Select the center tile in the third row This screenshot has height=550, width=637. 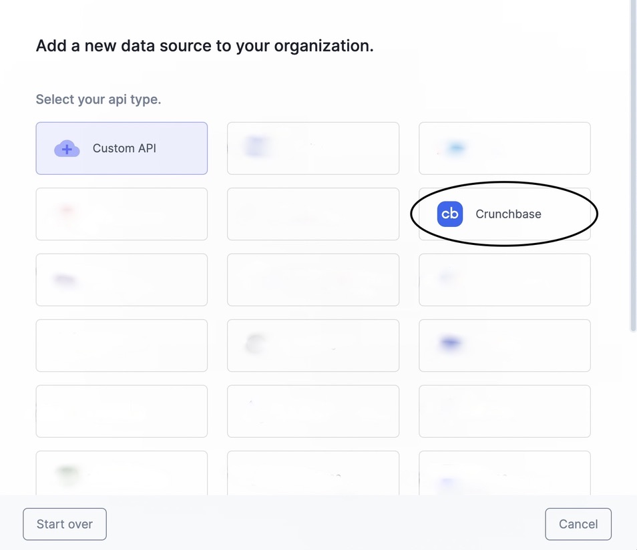(312, 279)
